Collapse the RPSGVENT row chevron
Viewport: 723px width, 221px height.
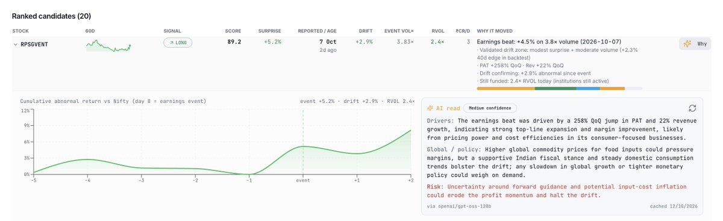(x=16, y=44)
